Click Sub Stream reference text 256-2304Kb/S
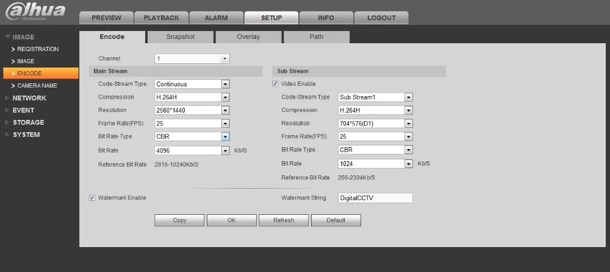 pyautogui.click(x=357, y=178)
